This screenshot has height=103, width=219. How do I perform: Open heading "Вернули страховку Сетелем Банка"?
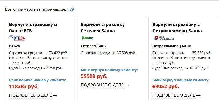click(x=103, y=28)
